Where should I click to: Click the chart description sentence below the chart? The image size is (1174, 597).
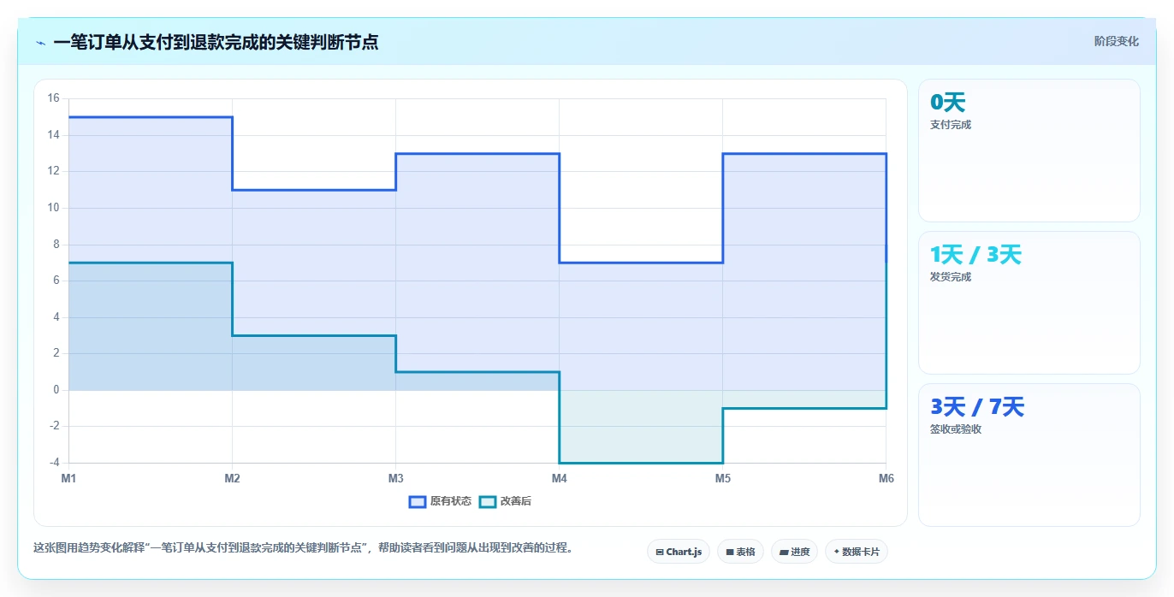coord(303,548)
